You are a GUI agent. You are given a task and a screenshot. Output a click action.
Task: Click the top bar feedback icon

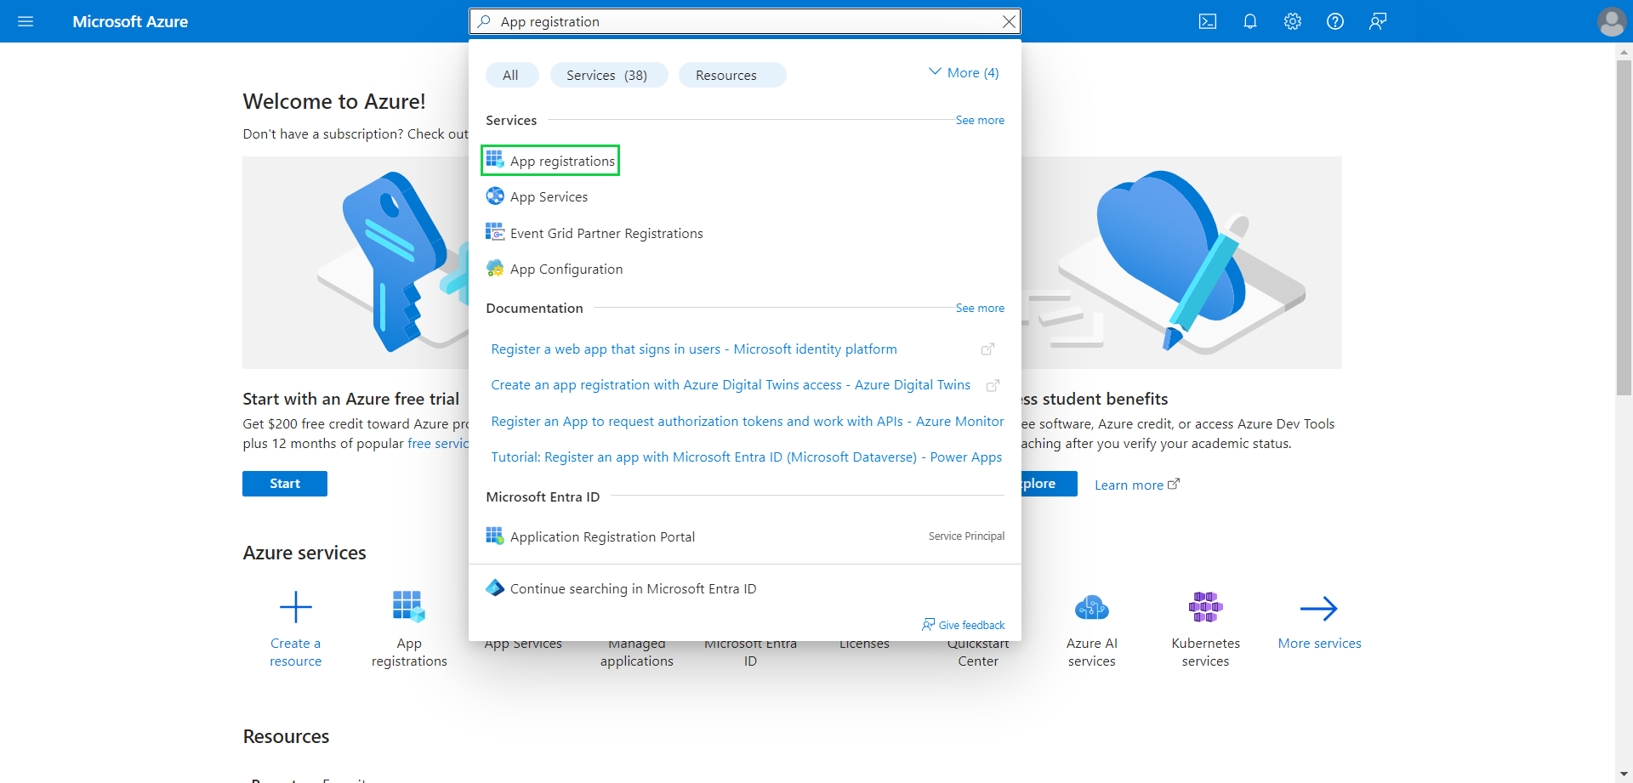[x=1378, y=21]
